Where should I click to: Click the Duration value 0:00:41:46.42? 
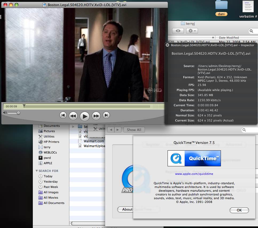208,110
